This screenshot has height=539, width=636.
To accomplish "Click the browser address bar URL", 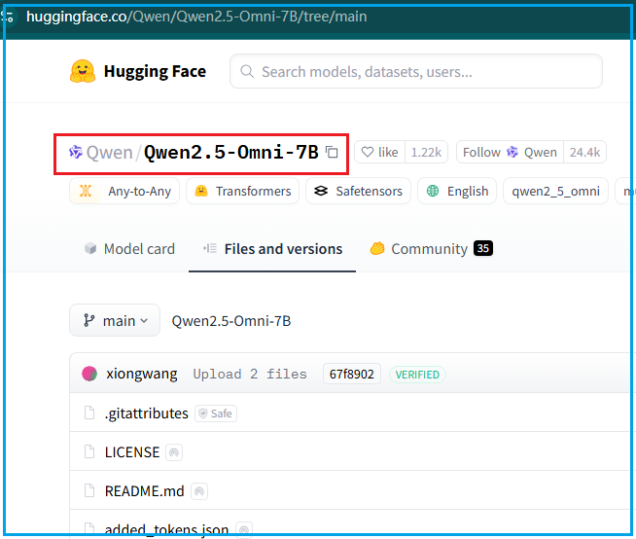I will pyautogui.click(x=196, y=17).
